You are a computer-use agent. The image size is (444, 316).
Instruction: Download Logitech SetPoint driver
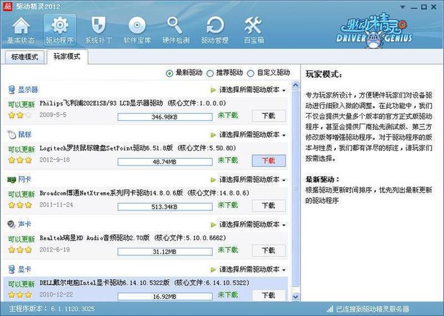pos(269,160)
